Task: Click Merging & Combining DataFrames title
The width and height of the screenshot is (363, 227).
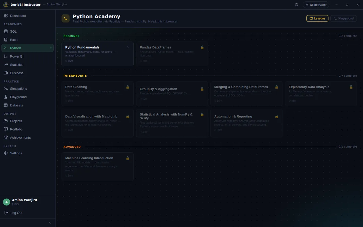Action: click(241, 87)
